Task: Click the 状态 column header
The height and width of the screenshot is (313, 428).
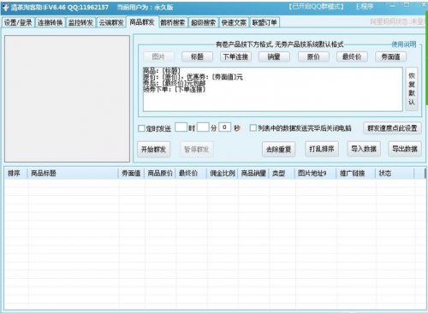Action: pos(395,174)
